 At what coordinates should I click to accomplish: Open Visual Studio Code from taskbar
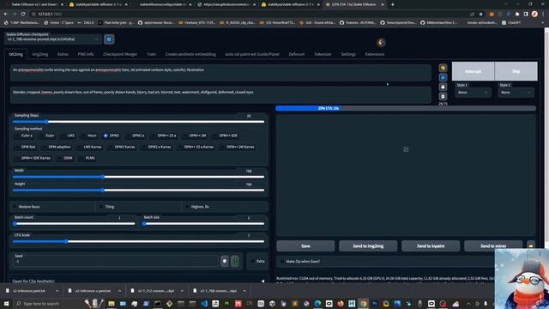(204, 303)
